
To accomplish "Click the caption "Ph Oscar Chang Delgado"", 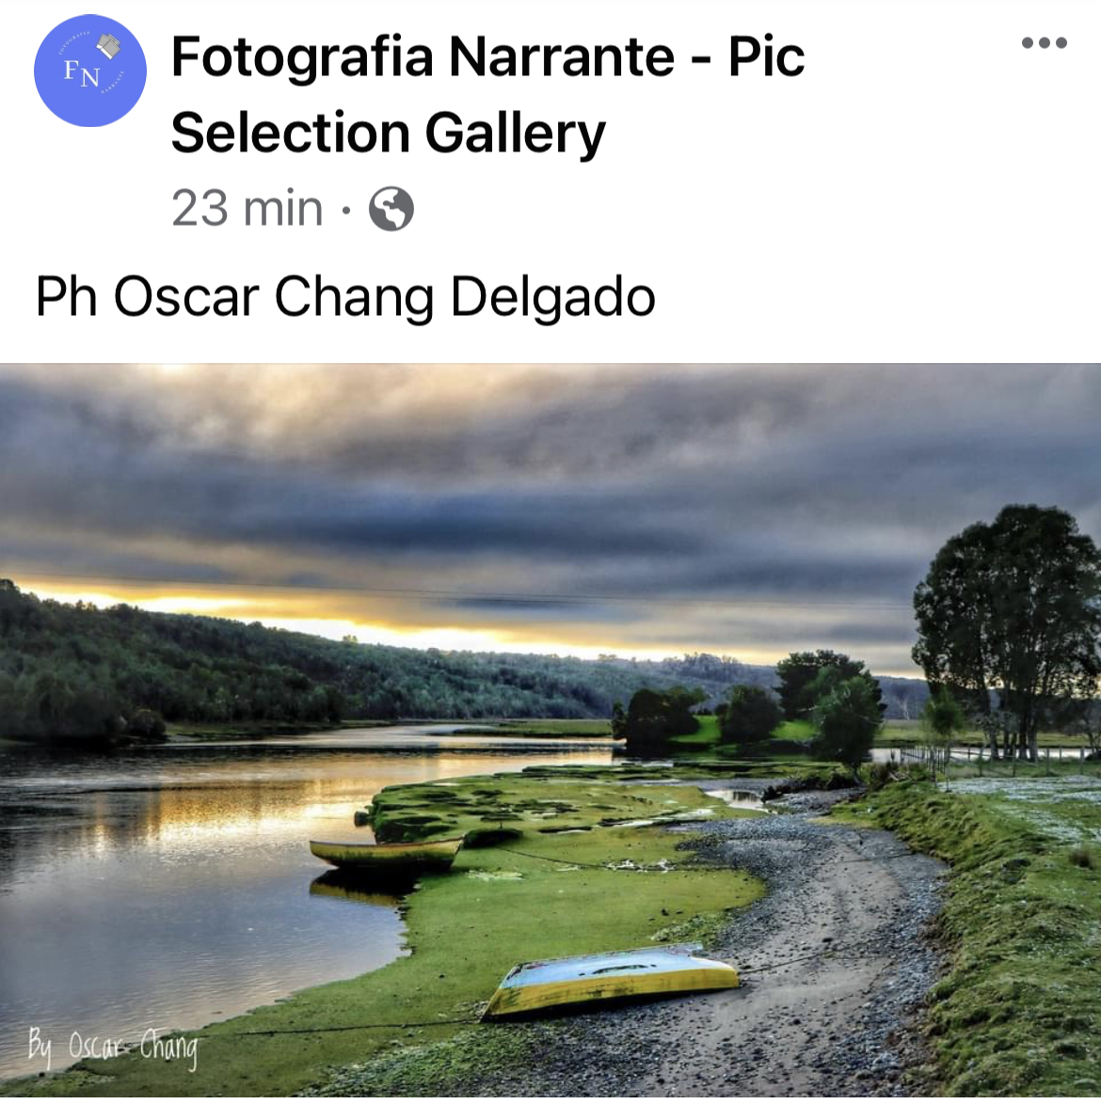I will click(x=346, y=297).
